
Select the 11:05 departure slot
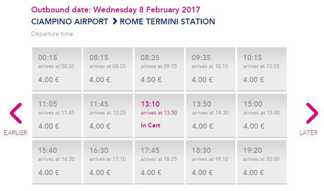pos(57,115)
